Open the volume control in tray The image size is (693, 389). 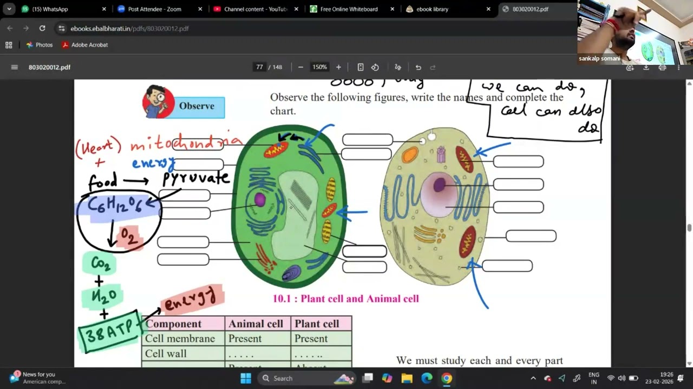(622, 378)
